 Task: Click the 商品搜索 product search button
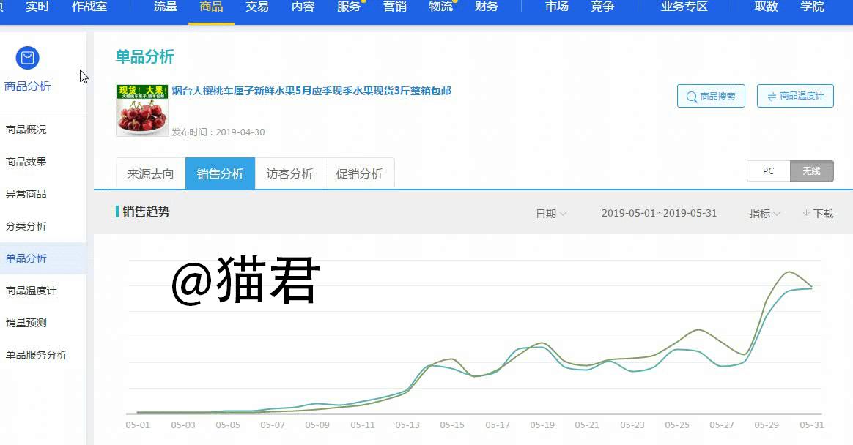click(x=711, y=95)
